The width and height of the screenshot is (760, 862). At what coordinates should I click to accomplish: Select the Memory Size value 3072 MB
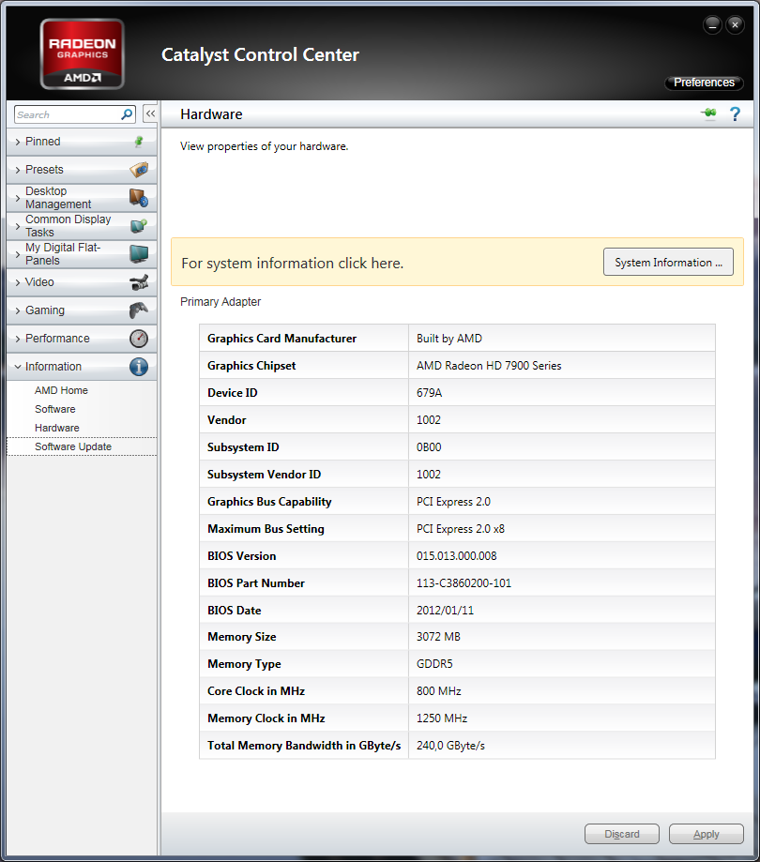pyautogui.click(x=438, y=637)
